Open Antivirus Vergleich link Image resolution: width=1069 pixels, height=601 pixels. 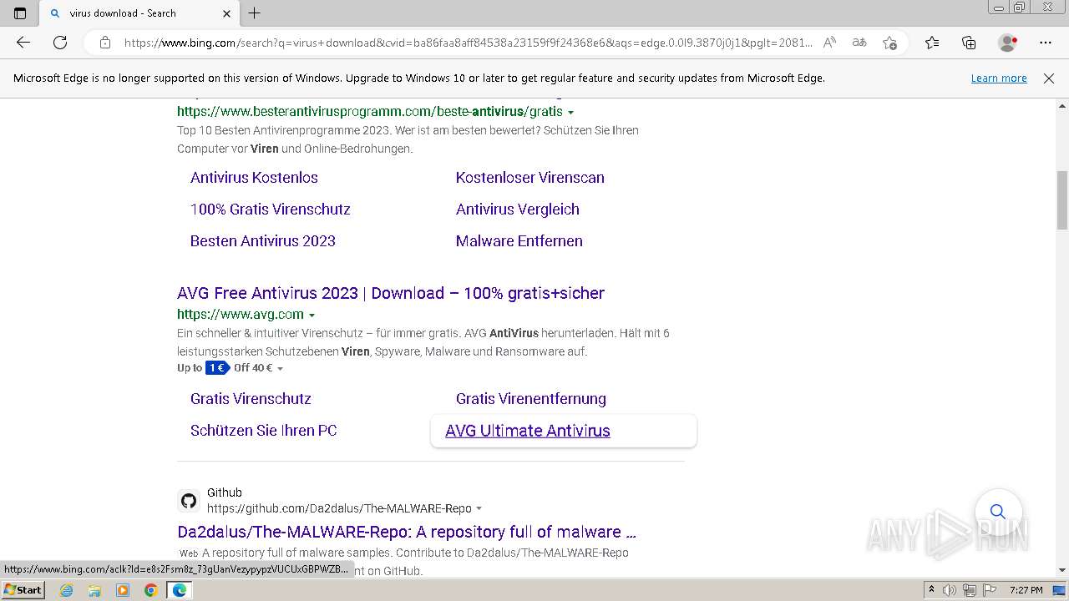tap(518, 209)
